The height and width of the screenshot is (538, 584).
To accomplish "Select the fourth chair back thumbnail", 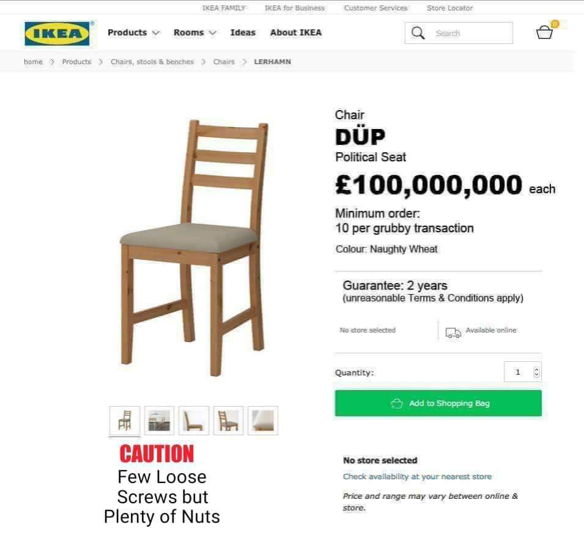I will 228,421.
